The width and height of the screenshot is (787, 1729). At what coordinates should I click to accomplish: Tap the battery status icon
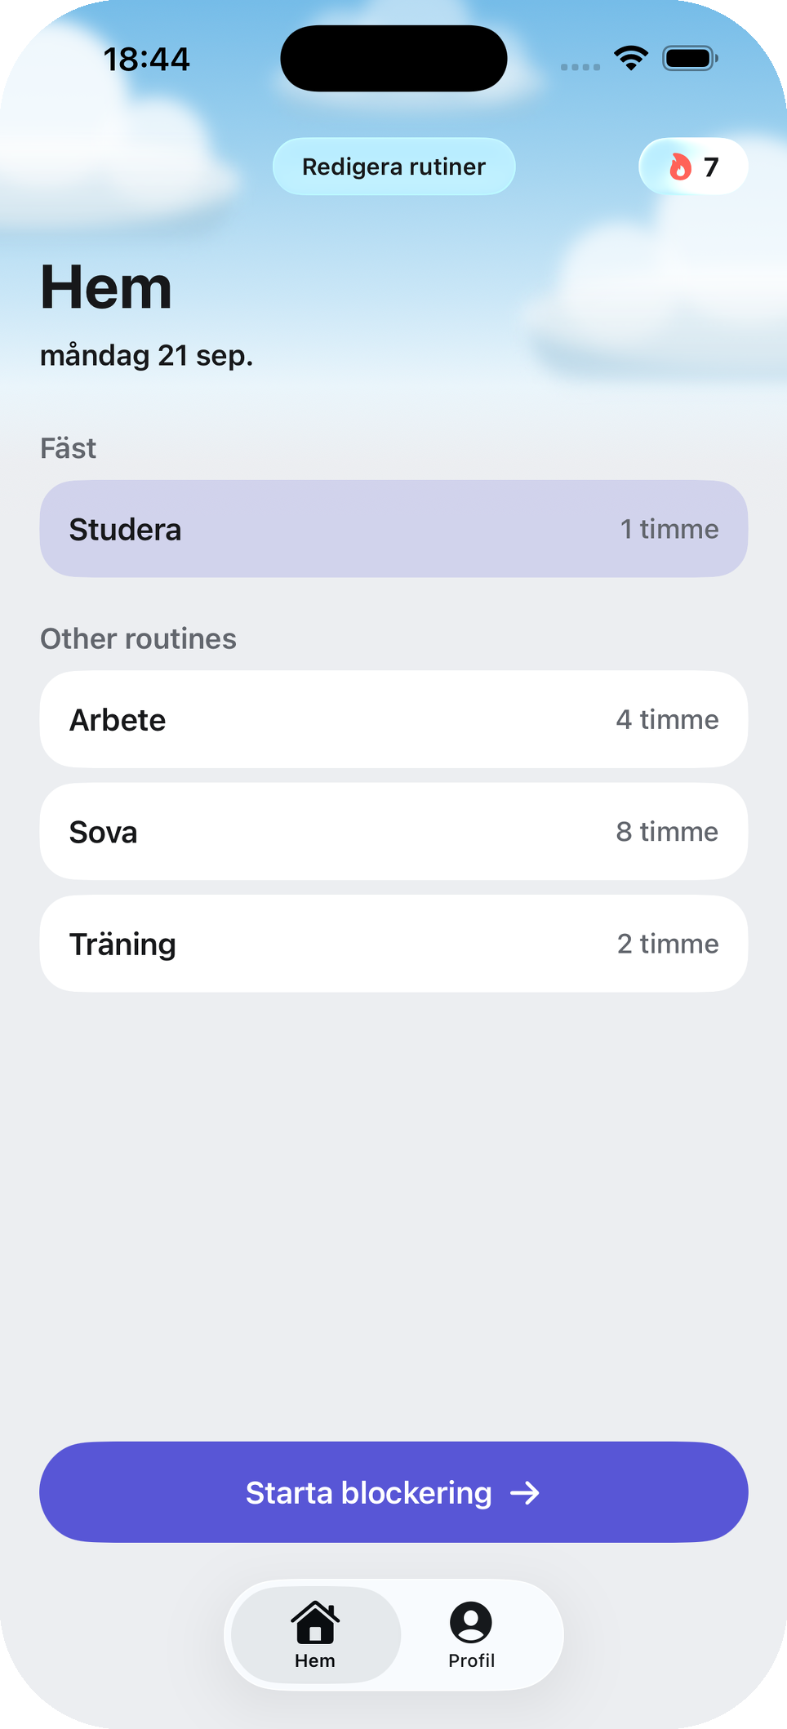point(691,59)
